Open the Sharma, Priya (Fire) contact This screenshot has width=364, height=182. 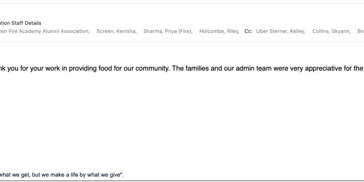168,31
